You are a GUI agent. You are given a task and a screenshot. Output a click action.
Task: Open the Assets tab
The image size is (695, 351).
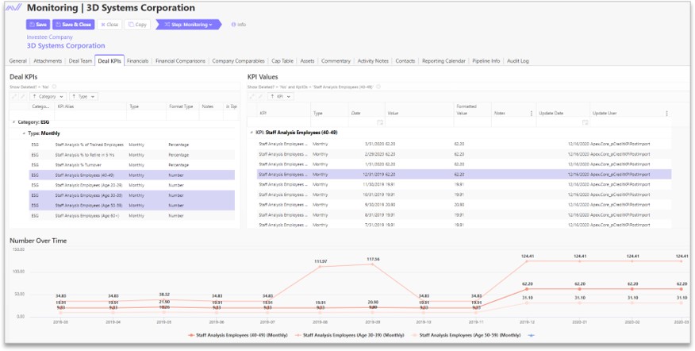(x=307, y=61)
